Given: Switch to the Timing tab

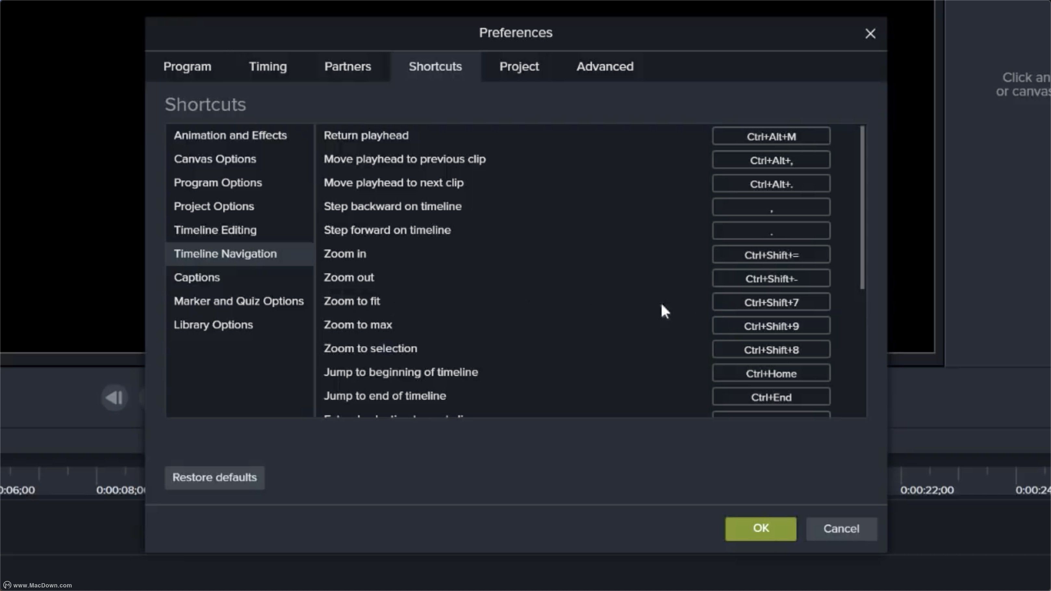Looking at the screenshot, I should point(268,67).
